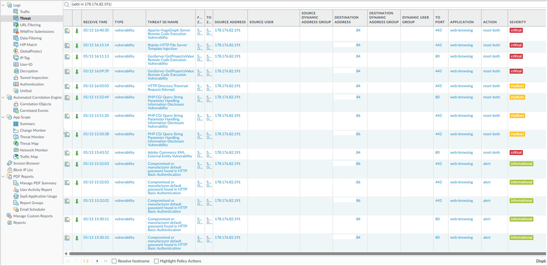Click the search magnifier icon in filter bar
This screenshot has height=266, width=548.
pyautogui.click(x=67, y=4)
